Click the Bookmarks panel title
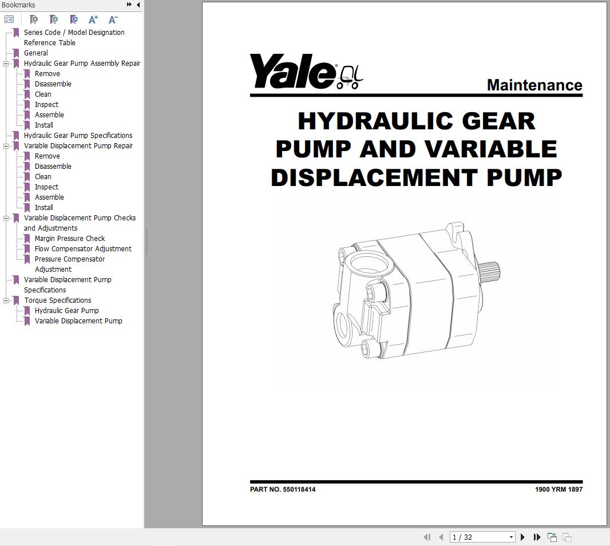 pyautogui.click(x=18, y=5)
